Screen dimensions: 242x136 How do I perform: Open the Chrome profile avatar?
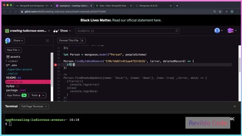(x=232, y=12)
